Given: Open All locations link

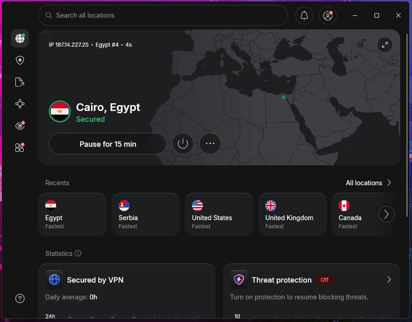Looking at the screenshot, I should (x=364, y=183).
